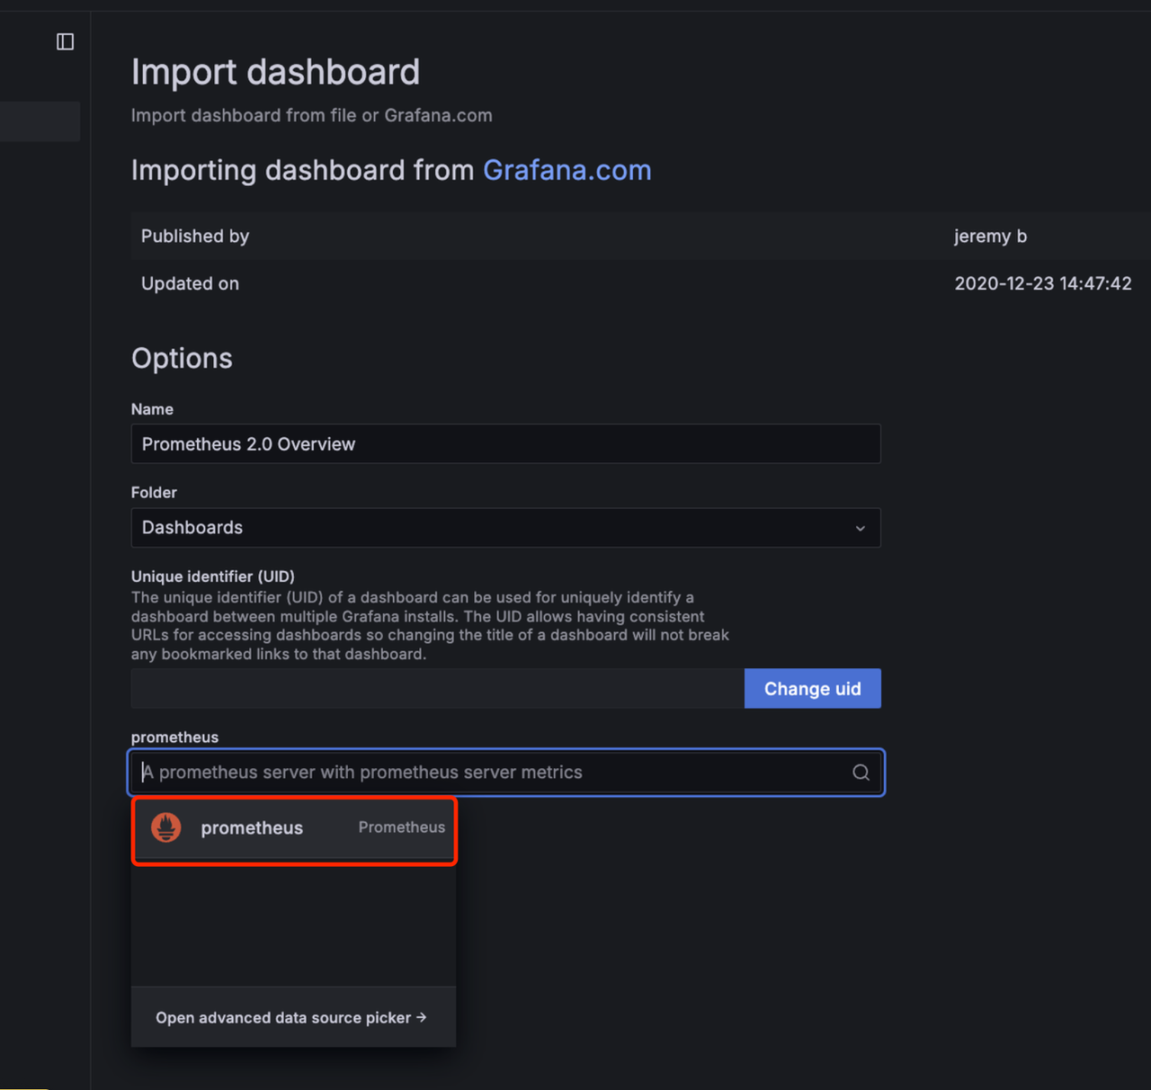The image size is (1151, 1090).
Task: Select the highlighted item in left sidebar
Action: tap(40, 121)
